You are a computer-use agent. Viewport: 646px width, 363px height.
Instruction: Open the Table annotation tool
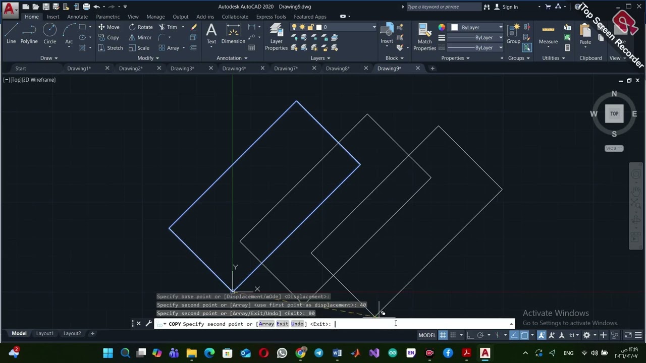(x=252, y=48)
